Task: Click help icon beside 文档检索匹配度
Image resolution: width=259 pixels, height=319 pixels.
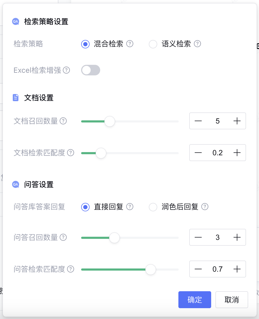Action: click(71, 153)
